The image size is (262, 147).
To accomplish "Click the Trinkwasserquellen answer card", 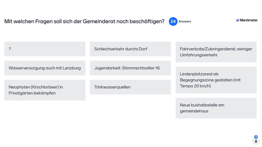I will pos(130,87).
